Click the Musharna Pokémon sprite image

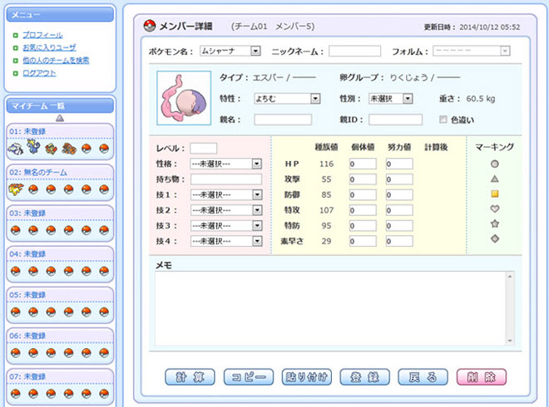(184, 98)
